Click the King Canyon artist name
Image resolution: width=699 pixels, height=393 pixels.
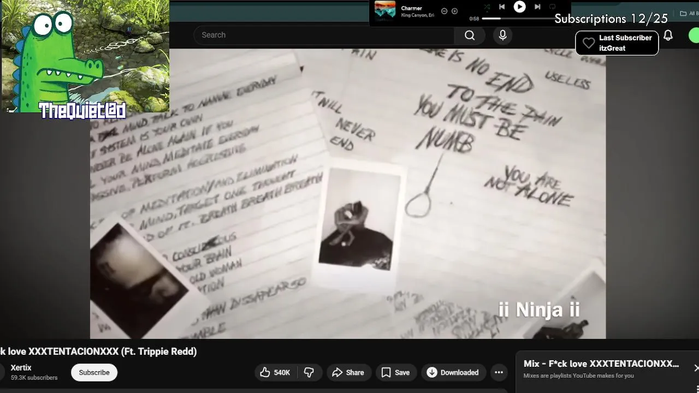tap(417, 15)
